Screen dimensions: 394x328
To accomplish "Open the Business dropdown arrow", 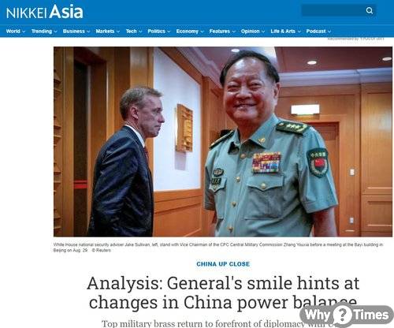I will (x=88, y=32).
